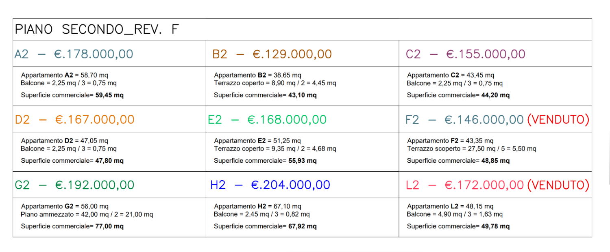
Task: Click the PIANO SECONDO_REV. F title
Action: point(97,30)
